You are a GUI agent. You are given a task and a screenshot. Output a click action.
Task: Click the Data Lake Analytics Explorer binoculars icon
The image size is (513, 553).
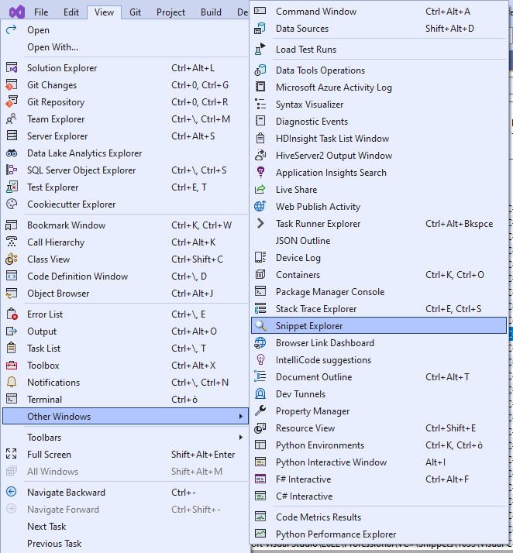[x=12, y=153]
